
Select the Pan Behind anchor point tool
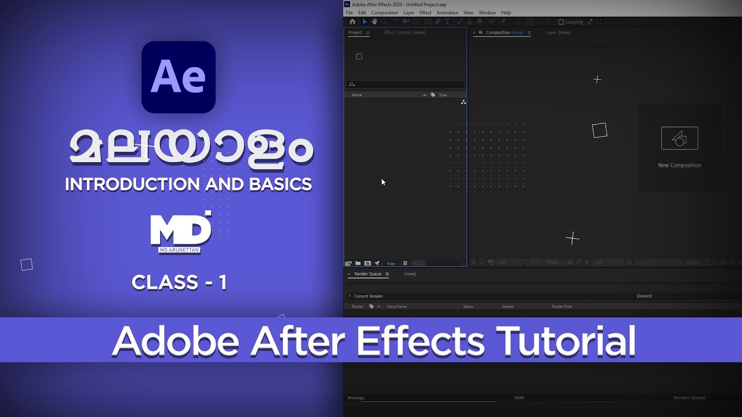[x=416, y=22]
